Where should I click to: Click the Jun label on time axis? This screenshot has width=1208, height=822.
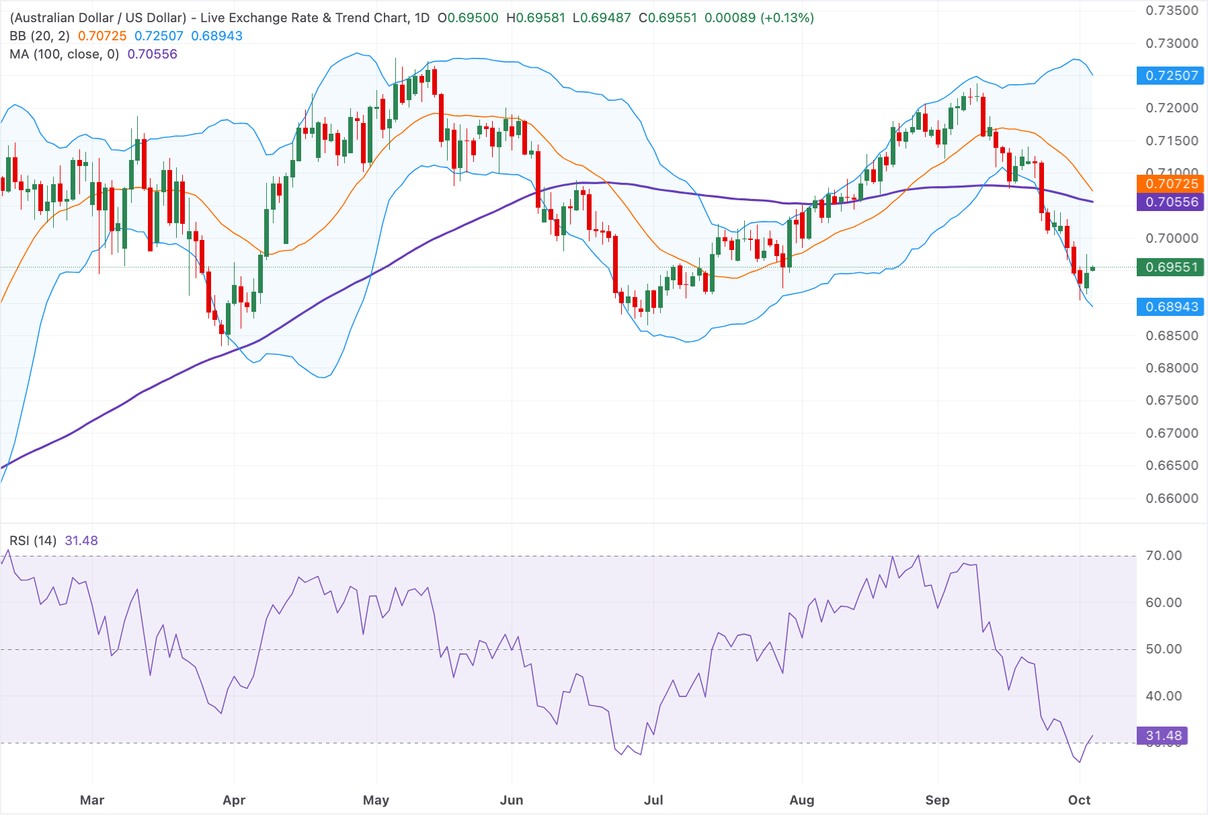512,800
